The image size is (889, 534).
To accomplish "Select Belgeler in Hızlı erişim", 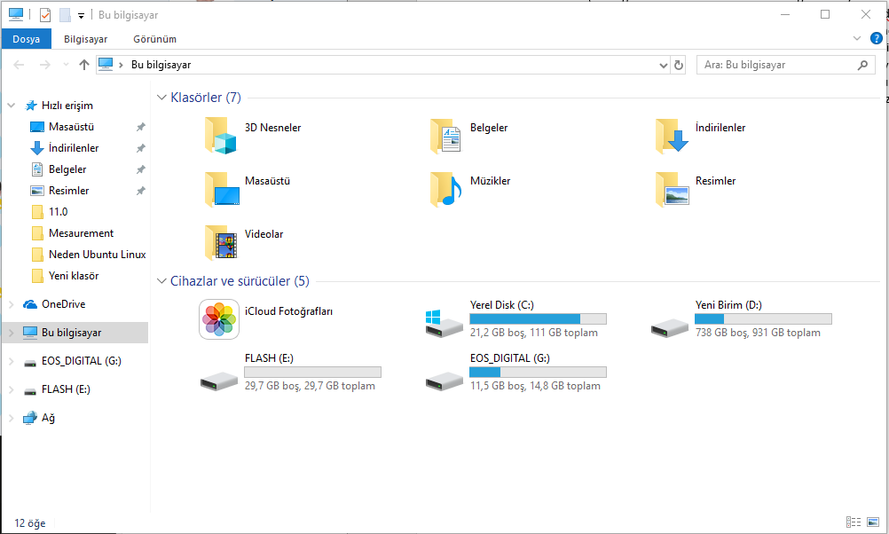I will point(67,169).
